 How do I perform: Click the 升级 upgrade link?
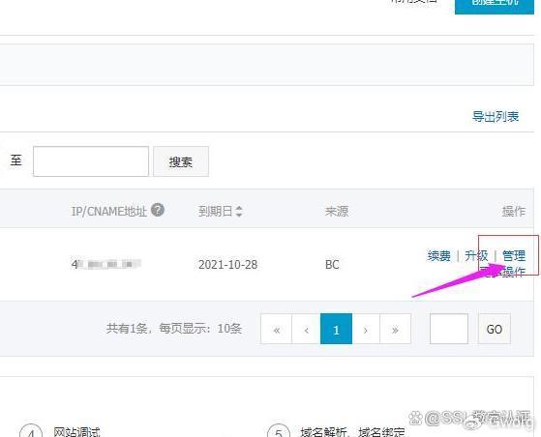(x=476, y=255)
